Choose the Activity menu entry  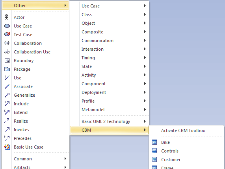(x=109, y=75)
